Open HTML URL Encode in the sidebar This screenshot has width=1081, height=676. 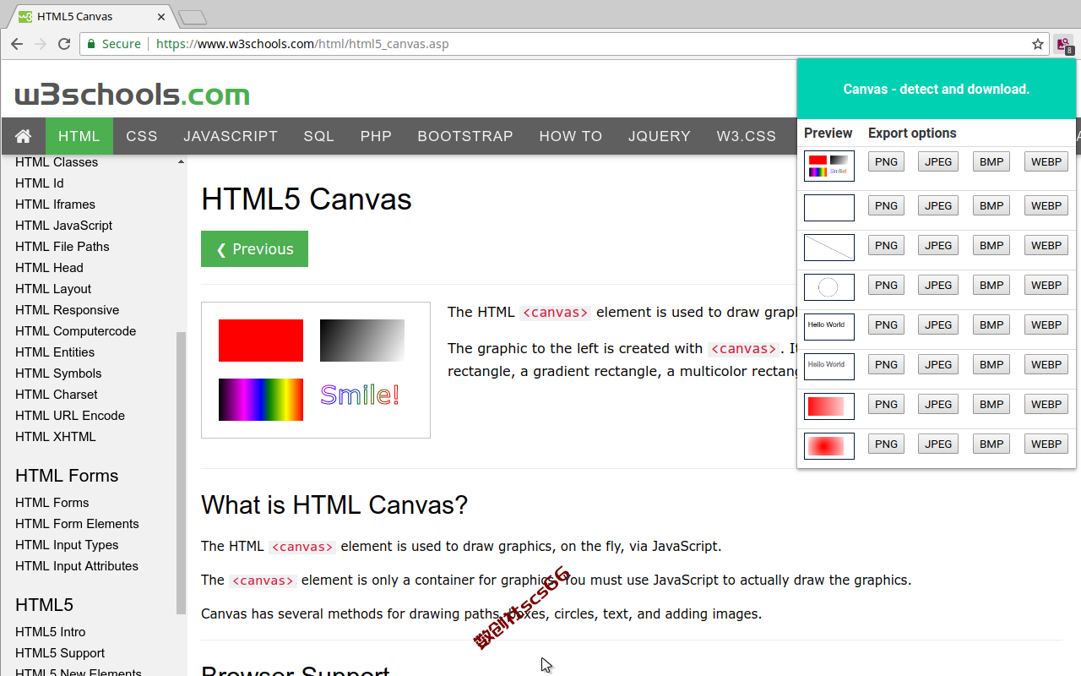[70, 416]
